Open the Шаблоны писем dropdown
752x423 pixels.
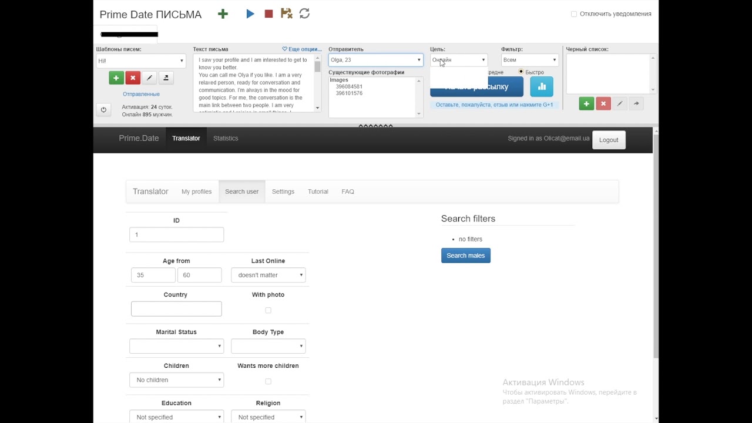pos(141,61)
